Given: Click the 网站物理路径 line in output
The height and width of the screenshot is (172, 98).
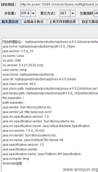Looking at the screenshot, I should (x=50, y=42).
